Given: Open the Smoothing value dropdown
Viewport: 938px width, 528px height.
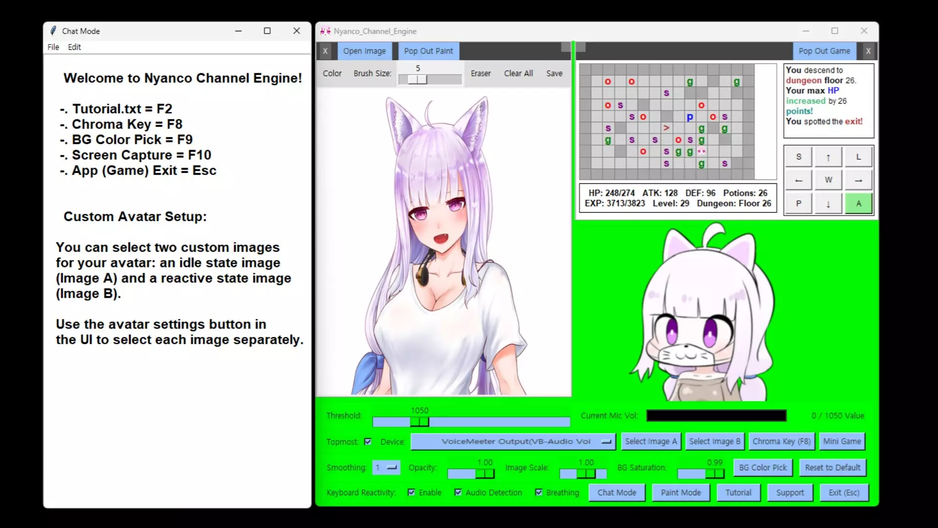Looking at the screenshot, I should (x=386, y=467).
